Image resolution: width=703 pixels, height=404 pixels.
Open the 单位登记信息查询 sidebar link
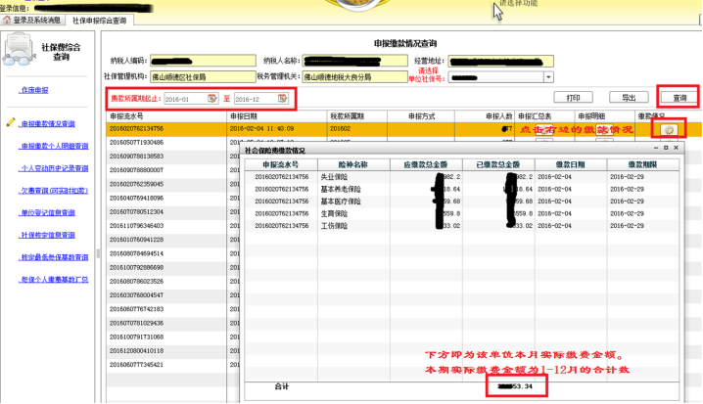pyautogui.click(x=54, y=212)
